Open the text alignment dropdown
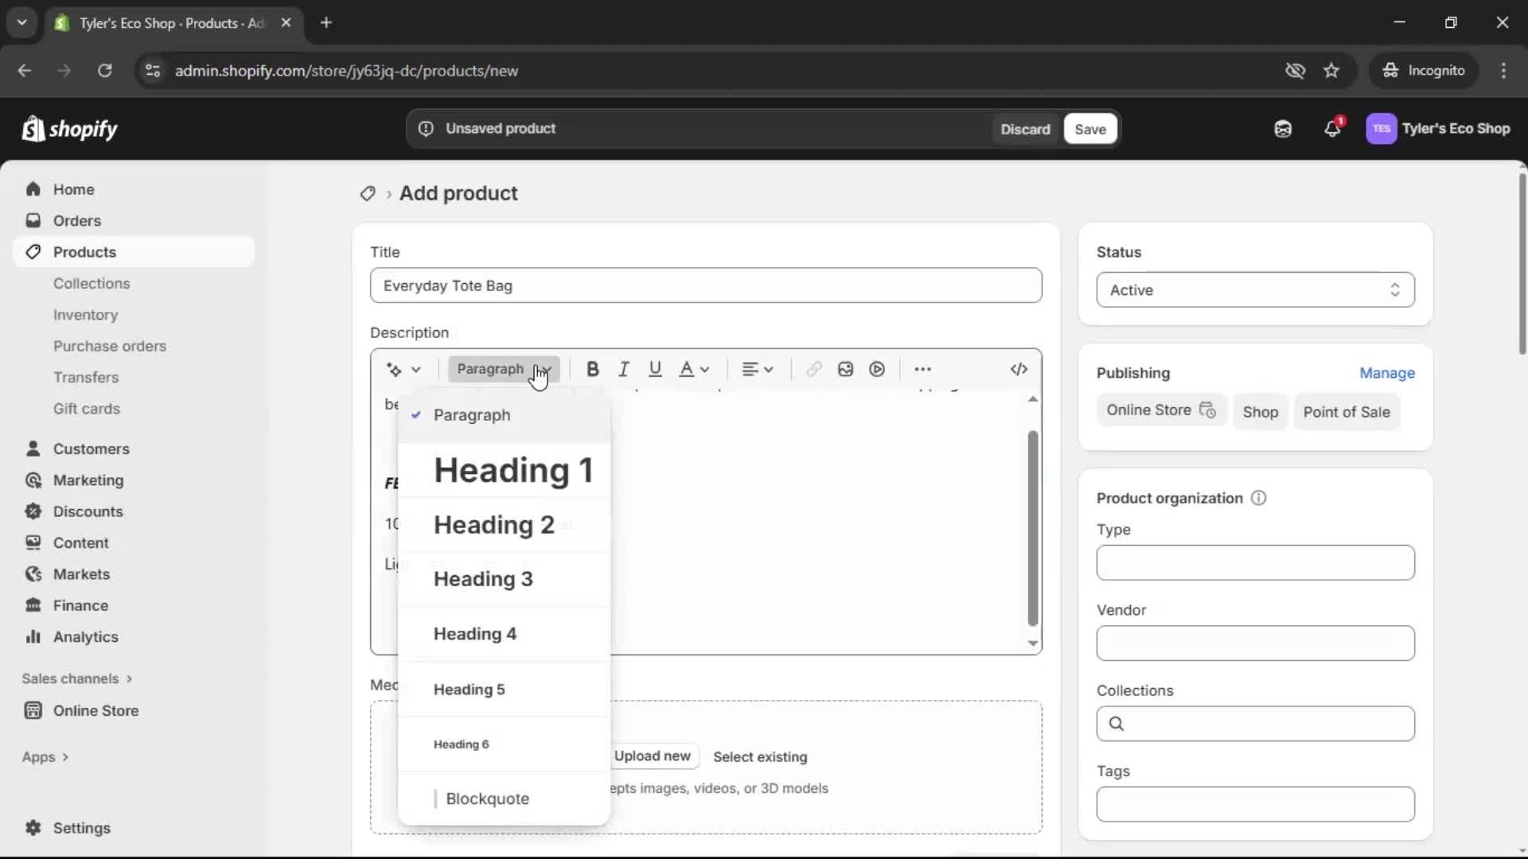Viewport: 1528px width, 859px height. coord(757,369)
